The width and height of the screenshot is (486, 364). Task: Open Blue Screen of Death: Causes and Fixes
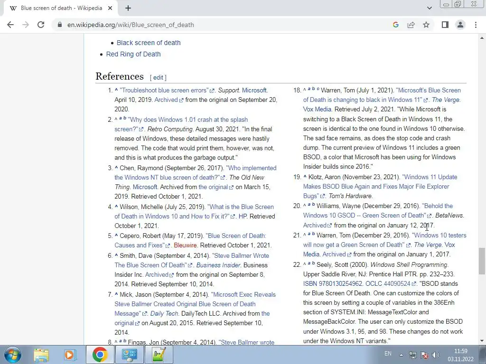pos(236,236)
